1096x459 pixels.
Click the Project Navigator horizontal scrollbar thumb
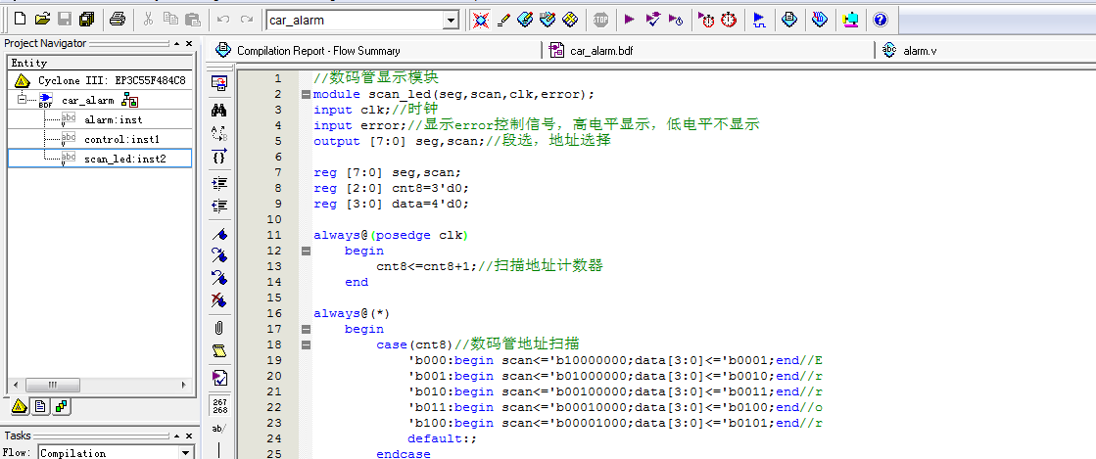coord(53,385)
